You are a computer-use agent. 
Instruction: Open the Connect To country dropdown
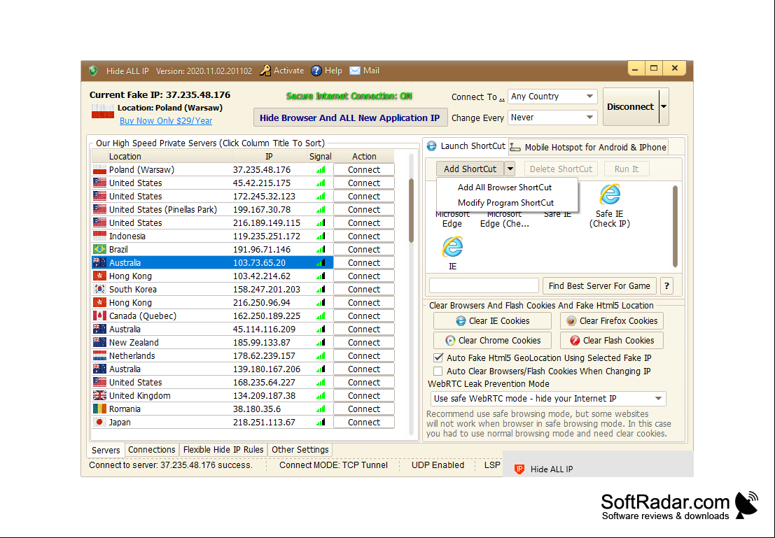(552, 97)
